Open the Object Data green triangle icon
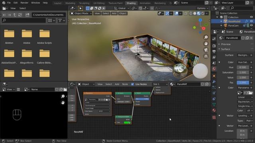The image size is (255, 143). tap(214, 104)
